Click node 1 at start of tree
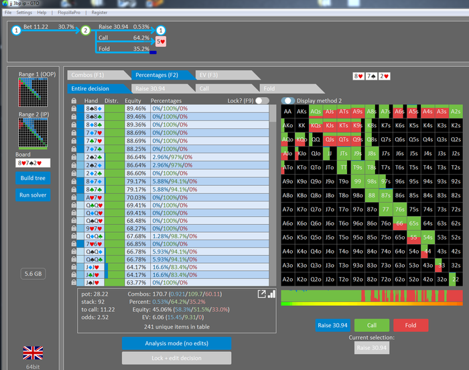Image resolution: width=469 pixels, height=370 pixels. 16,30
